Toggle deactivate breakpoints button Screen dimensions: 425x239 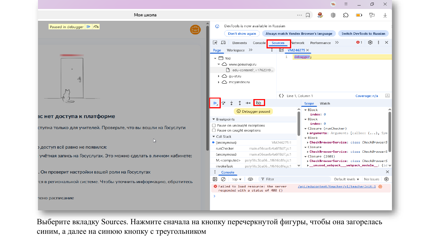coord(259,103)
